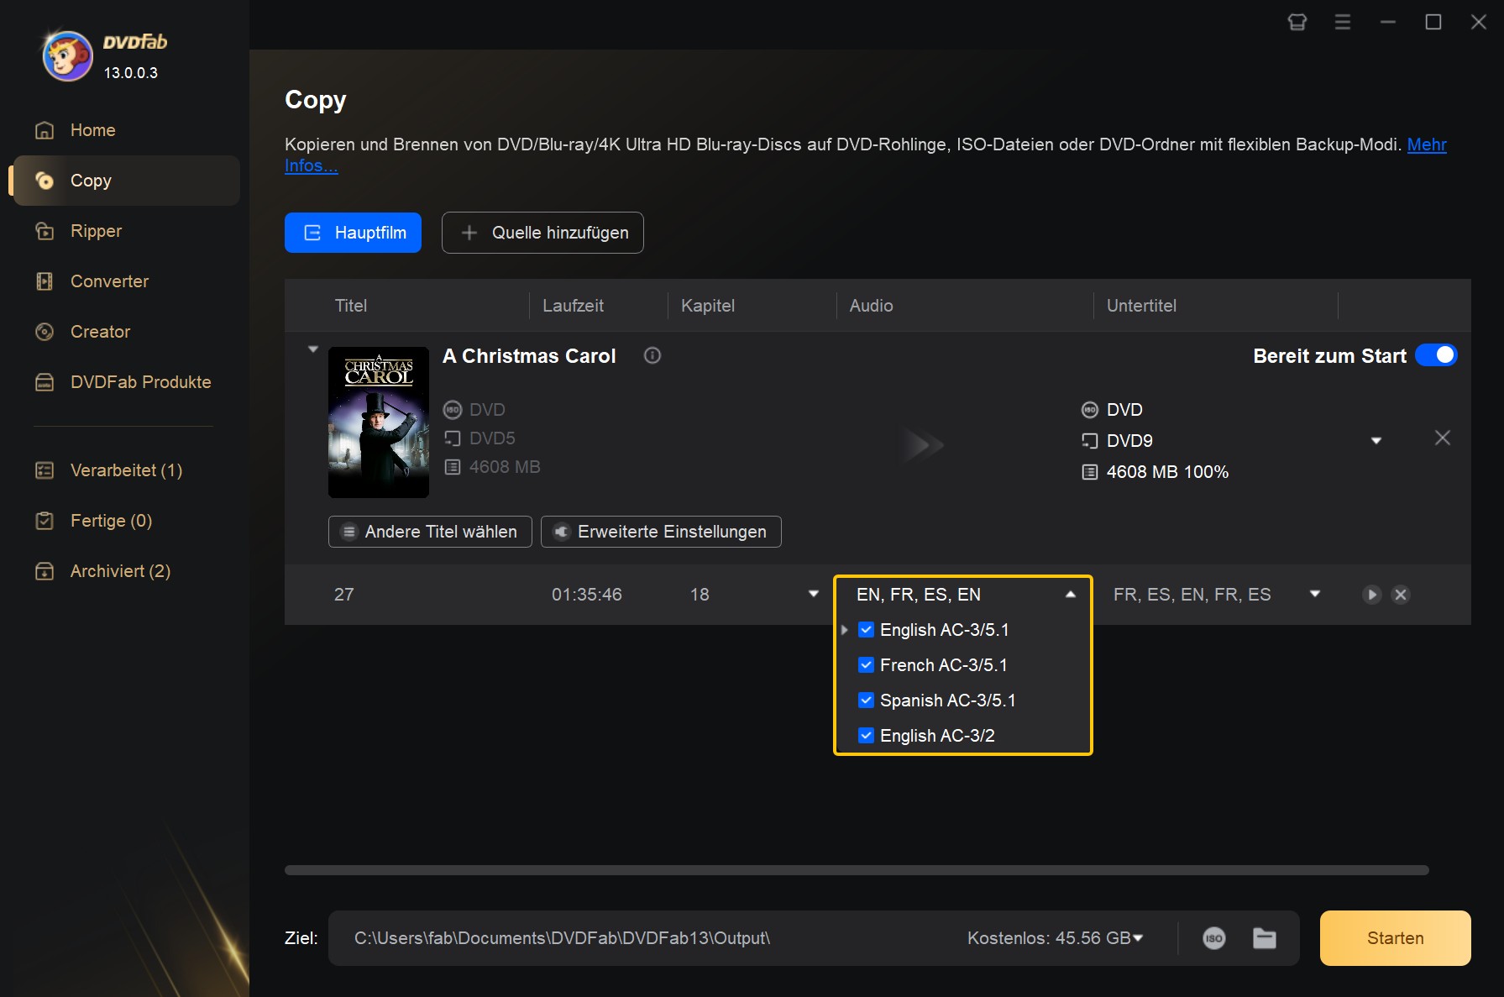Screen dimensions: 1504x997
Task: Click the Untertitel column header
Action: (x=1141, y=306)
